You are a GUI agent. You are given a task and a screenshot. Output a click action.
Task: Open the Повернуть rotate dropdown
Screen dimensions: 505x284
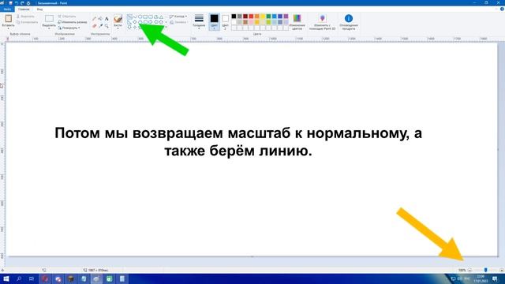pos(69,28)
